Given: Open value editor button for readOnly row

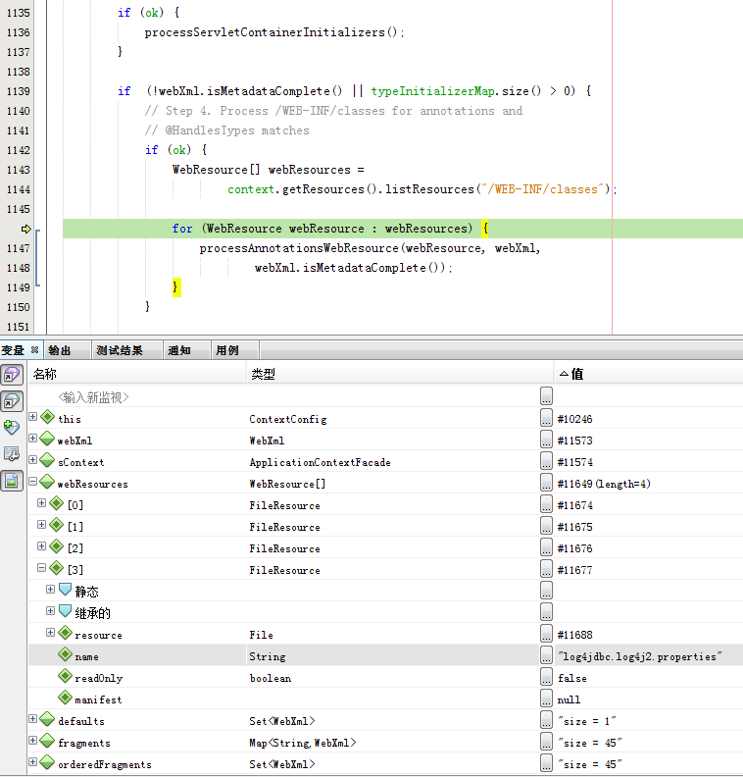Looking at the screenshot, I should pyautogui.click(x=546, y=677).
